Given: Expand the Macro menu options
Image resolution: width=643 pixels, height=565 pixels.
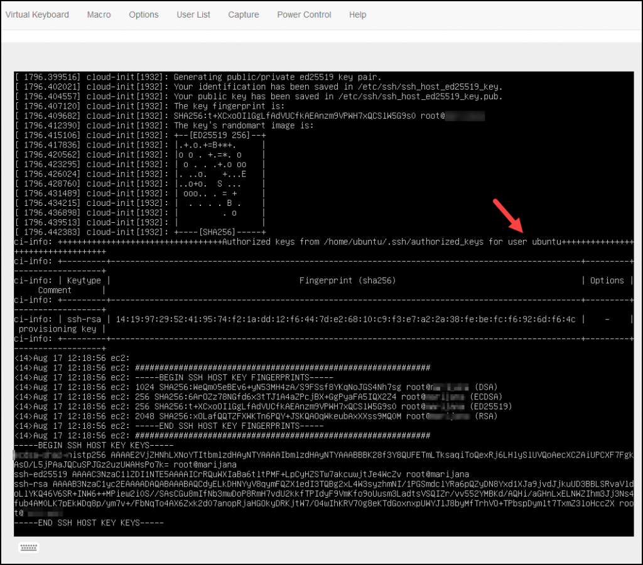Looking at the screenshot, I should click(99, 14).
